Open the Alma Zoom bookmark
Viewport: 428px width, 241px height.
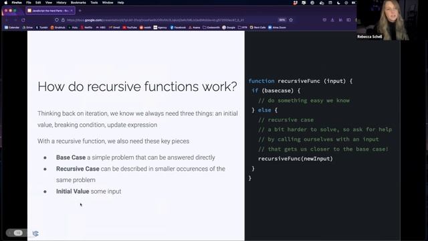pos(277,27)
